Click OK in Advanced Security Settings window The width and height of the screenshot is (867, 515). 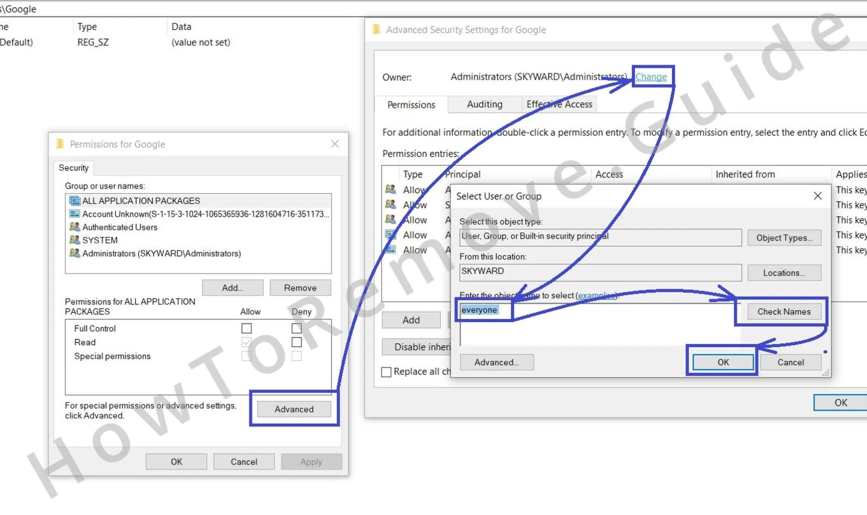[x=841, y=403]
